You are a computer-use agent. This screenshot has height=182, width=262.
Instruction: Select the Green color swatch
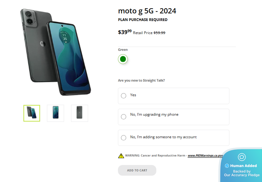tap(123, 59)
